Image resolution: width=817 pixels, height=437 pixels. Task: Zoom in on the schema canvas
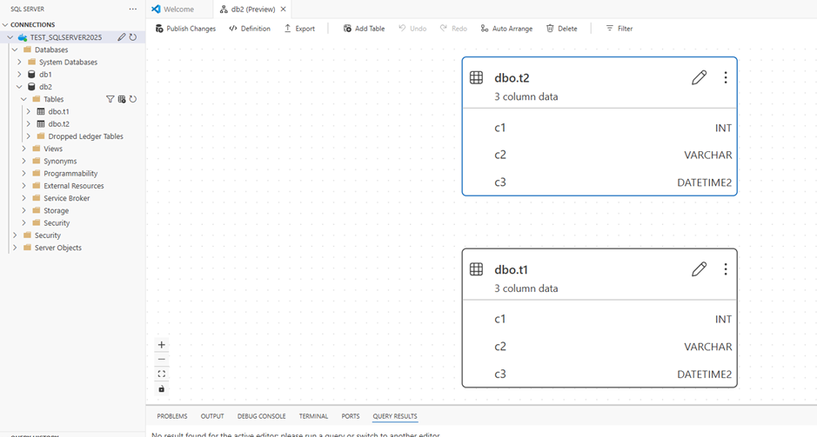point(162,344)
